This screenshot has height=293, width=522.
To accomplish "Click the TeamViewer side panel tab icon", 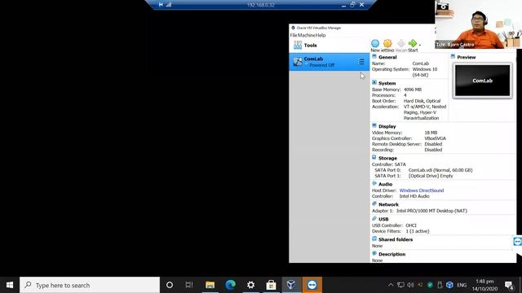I will point(517,242).
